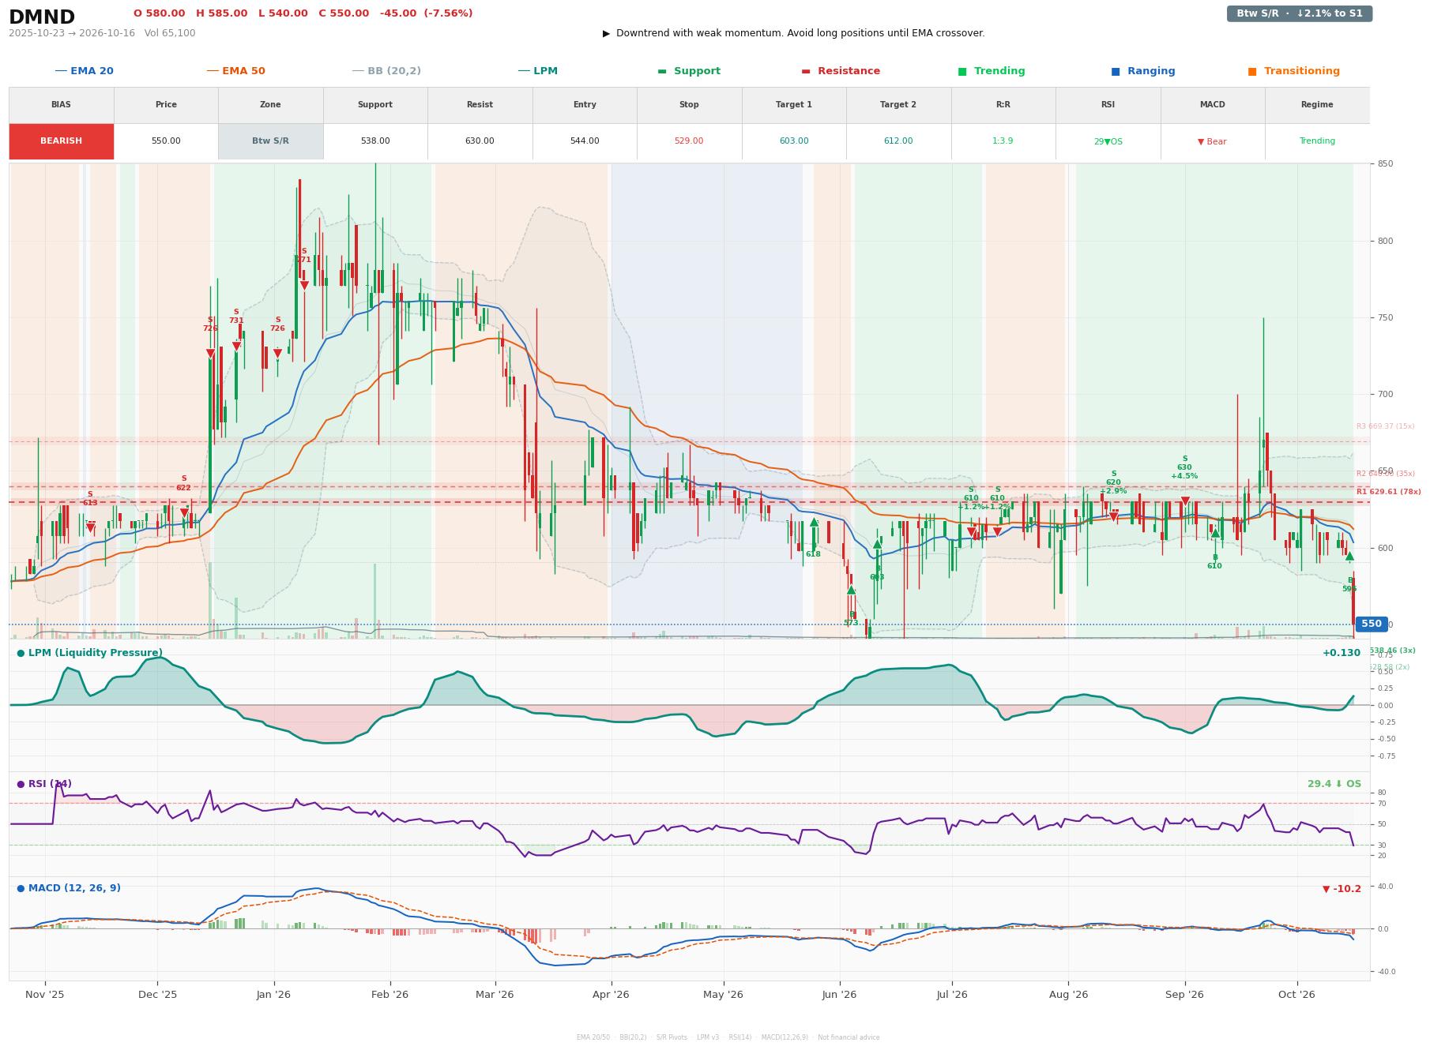Screen dimensions: 1430x1050
Task: Toggle the EMA 50 legend entry
Action: [236, 71]
